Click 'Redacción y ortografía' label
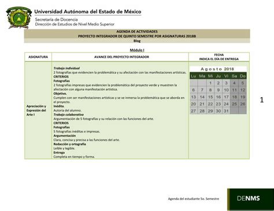Screen dimensions: 274x211 click(69, 144)
